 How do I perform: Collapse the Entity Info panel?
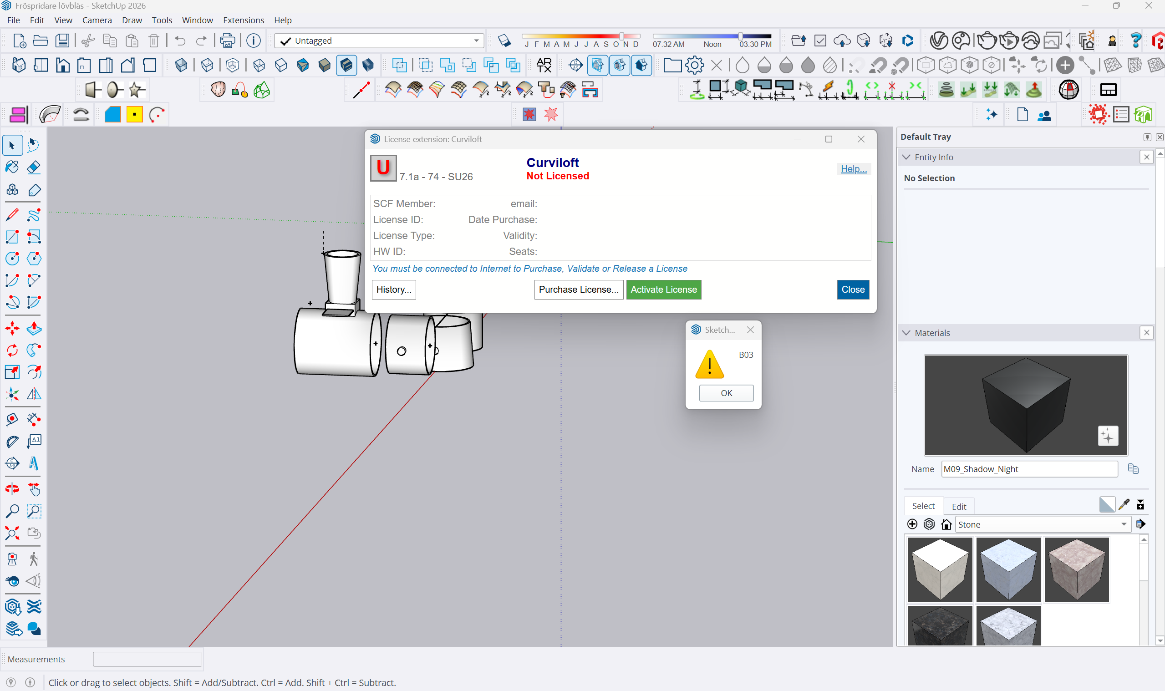tap(906, 158)
